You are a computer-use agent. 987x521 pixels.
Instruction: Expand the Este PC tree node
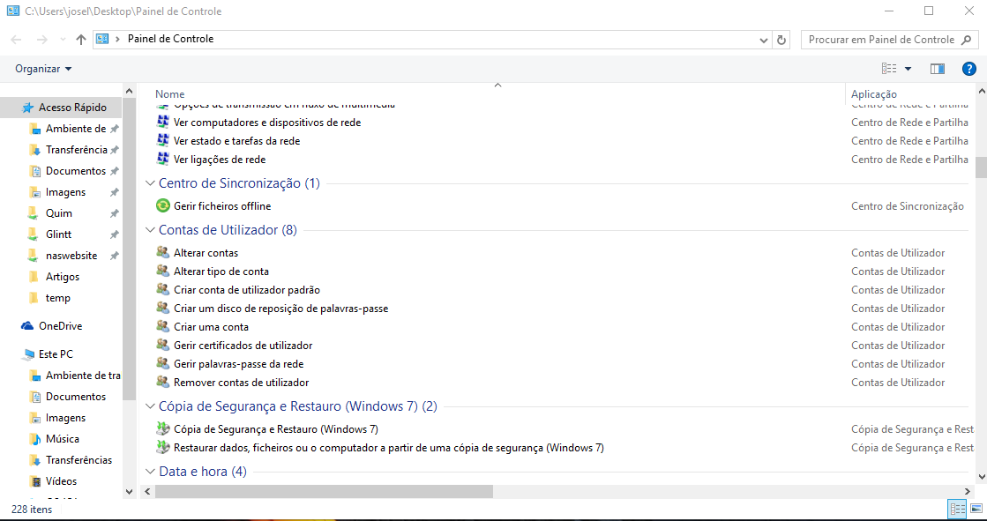tap(11, 354)
